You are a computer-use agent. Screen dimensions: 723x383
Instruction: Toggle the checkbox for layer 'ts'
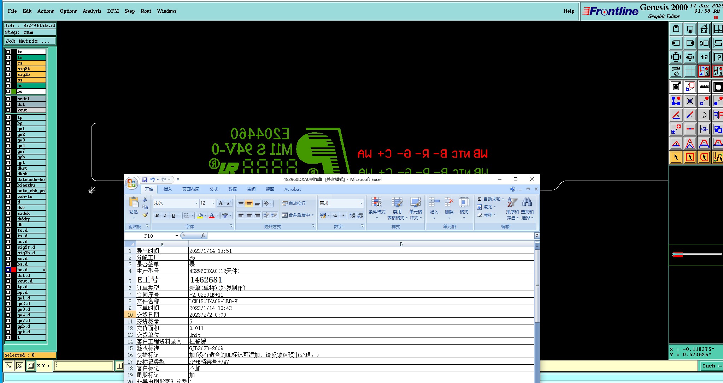8,57
